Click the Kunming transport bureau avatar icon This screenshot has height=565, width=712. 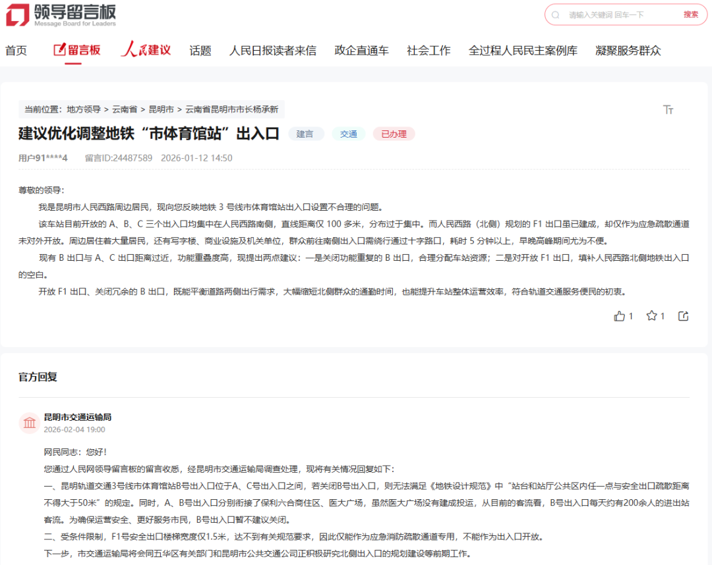[30, 423]
